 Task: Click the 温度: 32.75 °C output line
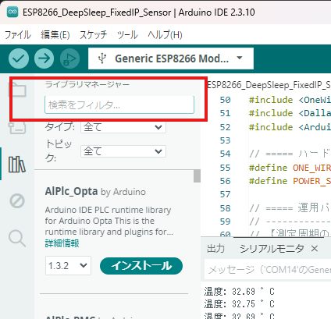(239, 304)
